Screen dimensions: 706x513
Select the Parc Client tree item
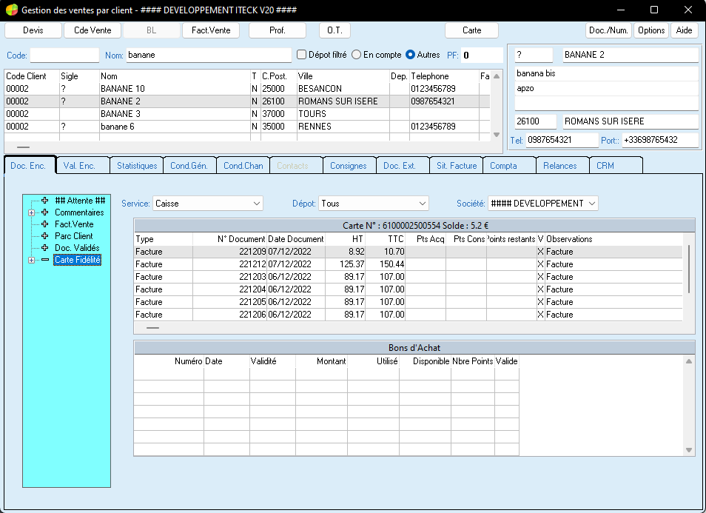tap(74, 236)
